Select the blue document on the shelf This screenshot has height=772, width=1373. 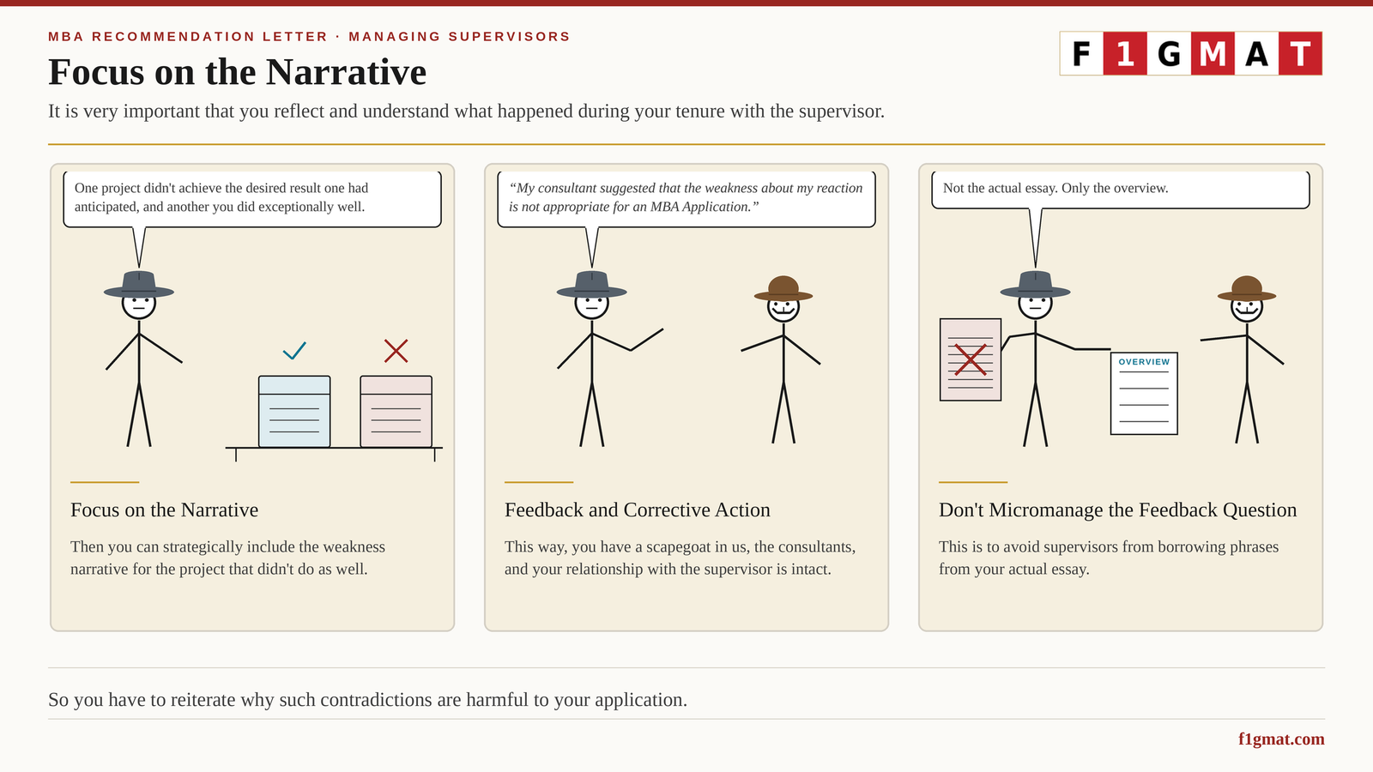pos(294,412)
